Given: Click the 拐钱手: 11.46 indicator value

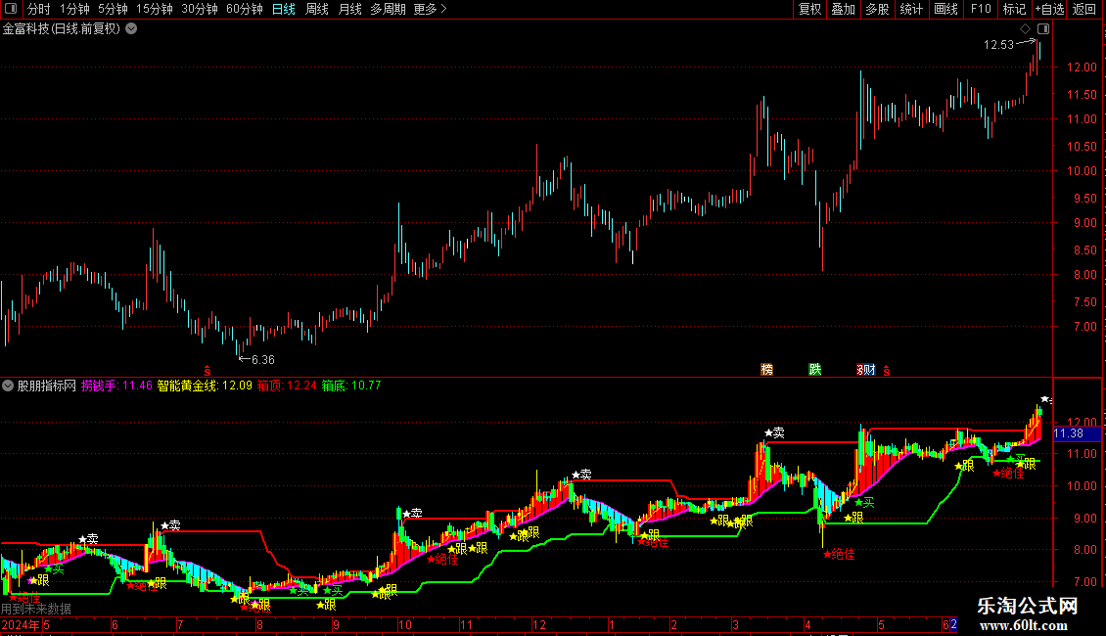Looking at the screenshot, I should [x=116, y=386].
